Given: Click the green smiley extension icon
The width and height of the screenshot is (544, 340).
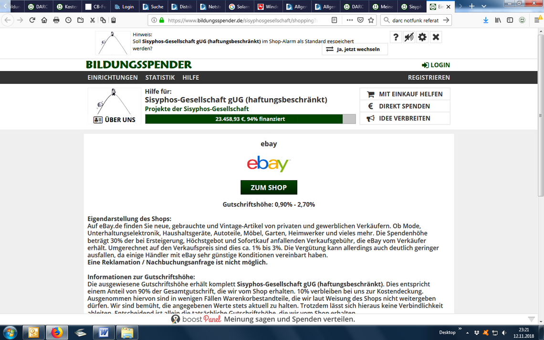Looking at the screenshot, I should tap(522, 20).
